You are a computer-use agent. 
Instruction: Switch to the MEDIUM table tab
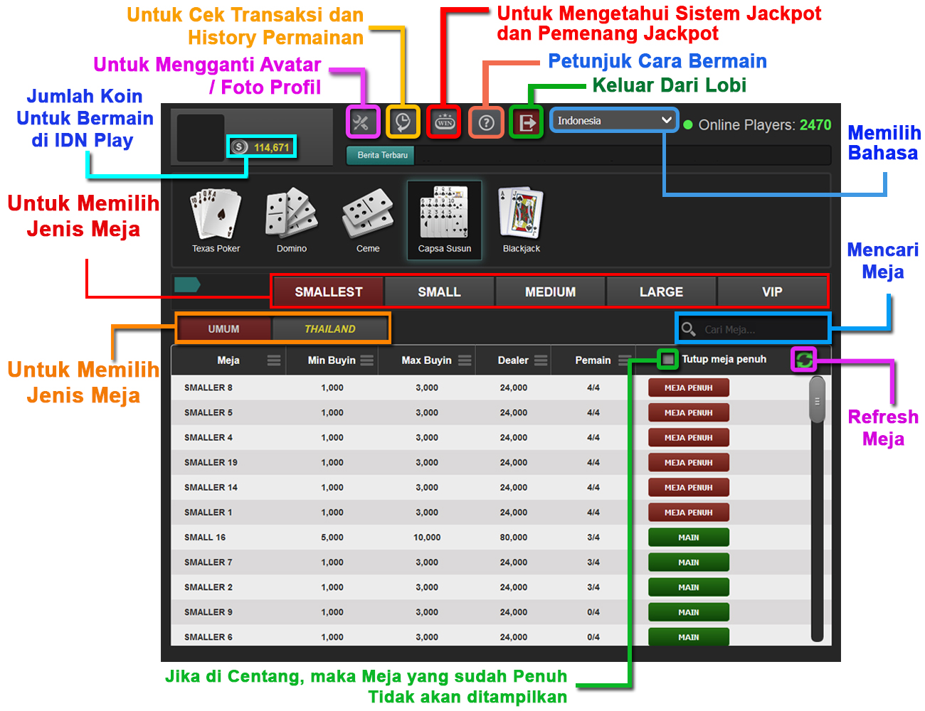(551, 292)
